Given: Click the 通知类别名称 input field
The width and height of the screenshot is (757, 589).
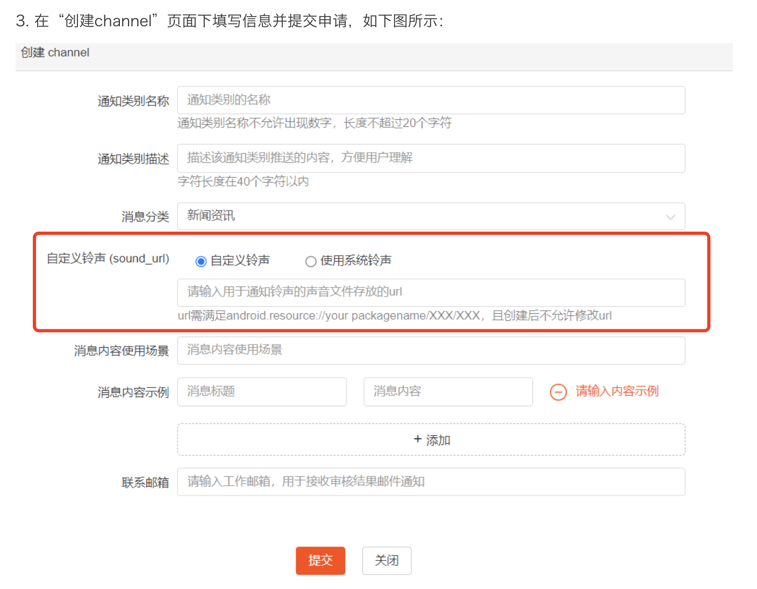Looking at the screenshot, I should (x=431, y=100).
